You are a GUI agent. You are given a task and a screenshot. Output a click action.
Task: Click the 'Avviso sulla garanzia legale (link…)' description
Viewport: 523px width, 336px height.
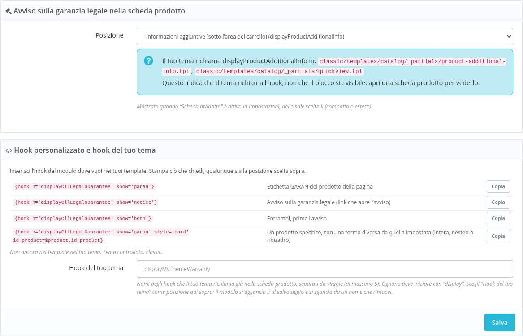[328, 202]
